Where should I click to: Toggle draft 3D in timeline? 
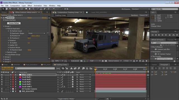[67, 68]
